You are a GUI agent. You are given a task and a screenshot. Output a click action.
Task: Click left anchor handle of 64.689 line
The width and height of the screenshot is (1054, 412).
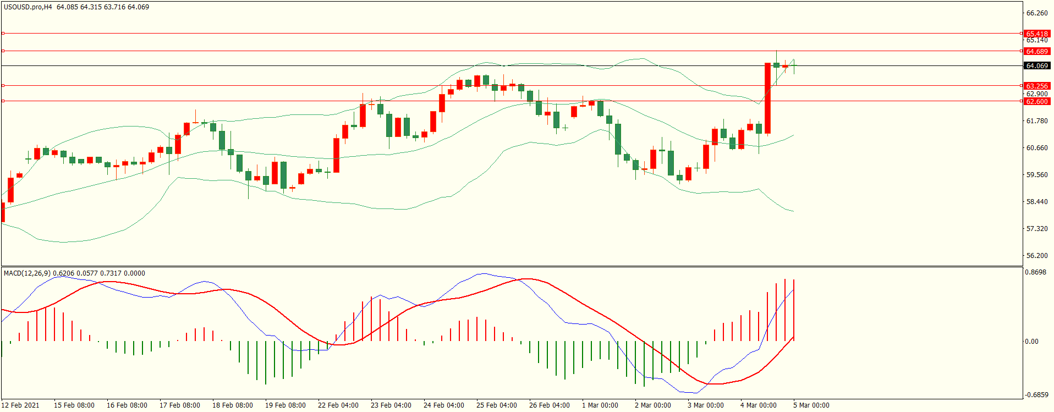pos(3,51)
